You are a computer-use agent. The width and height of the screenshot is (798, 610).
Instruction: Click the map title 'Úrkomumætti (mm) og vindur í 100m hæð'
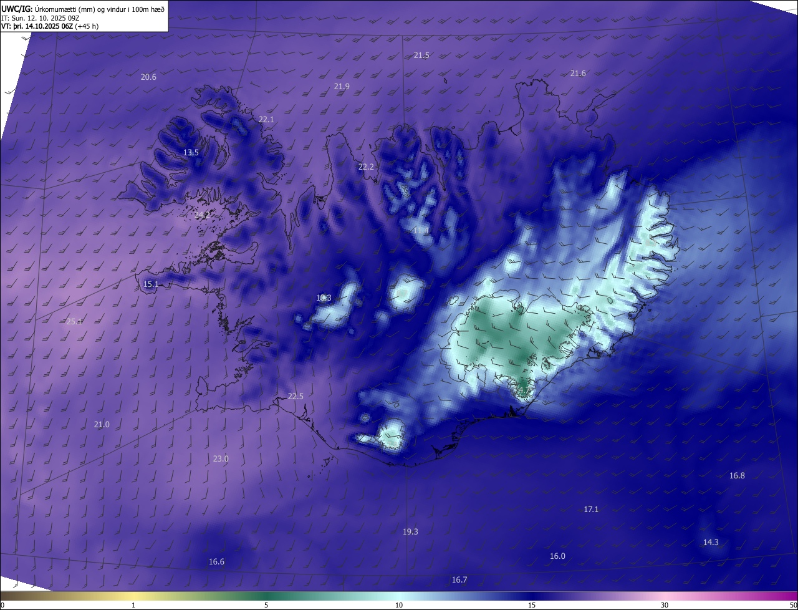click(100, 8)
